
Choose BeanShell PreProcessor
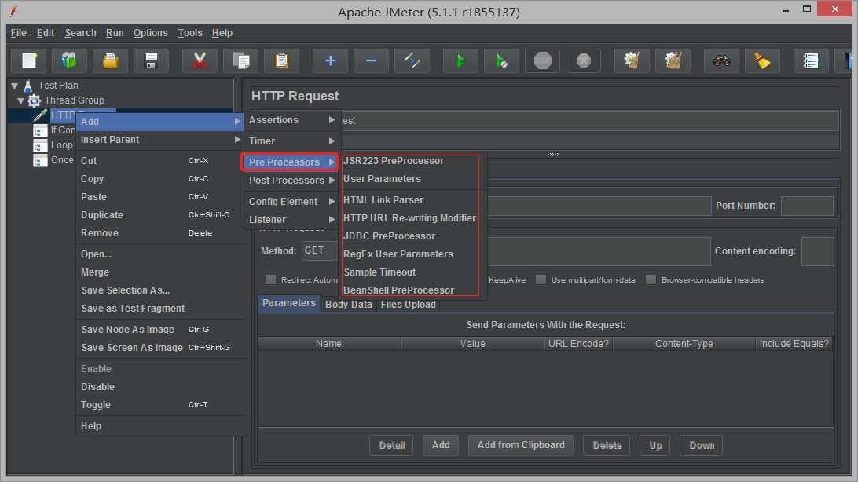click(x=398, y=290)
